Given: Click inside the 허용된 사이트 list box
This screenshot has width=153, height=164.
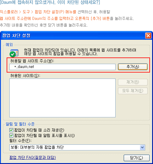Looking at the screenshot, I should pyautogui.click(x=62, y=98).
